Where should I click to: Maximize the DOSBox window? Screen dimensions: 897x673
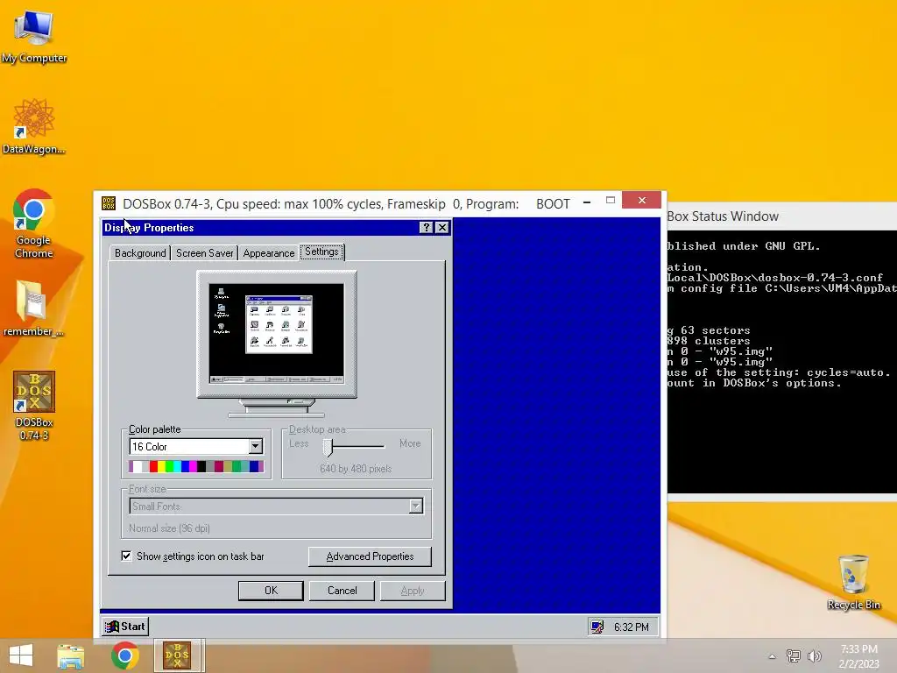pyautogui.click(x=611, y=201)
